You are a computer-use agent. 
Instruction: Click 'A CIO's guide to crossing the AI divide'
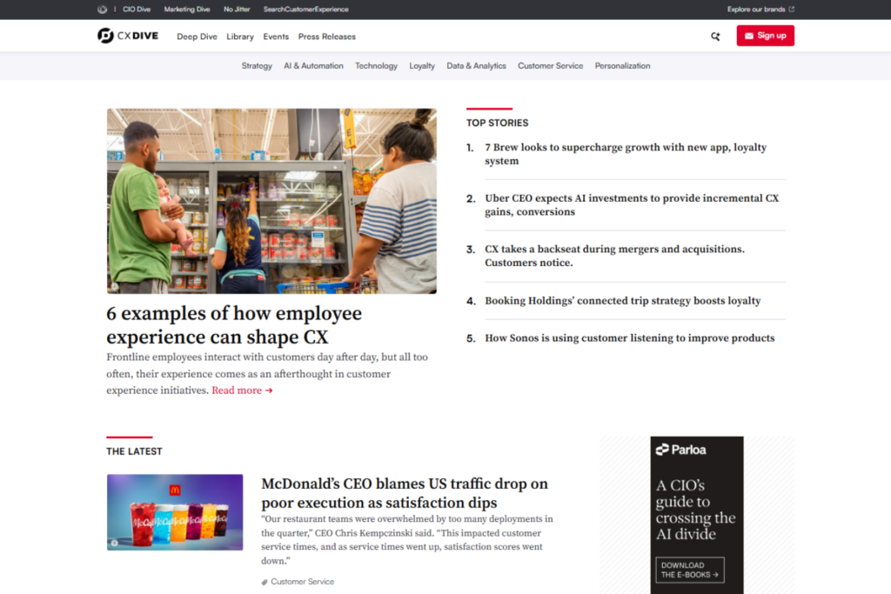click(x=695, y=510)
